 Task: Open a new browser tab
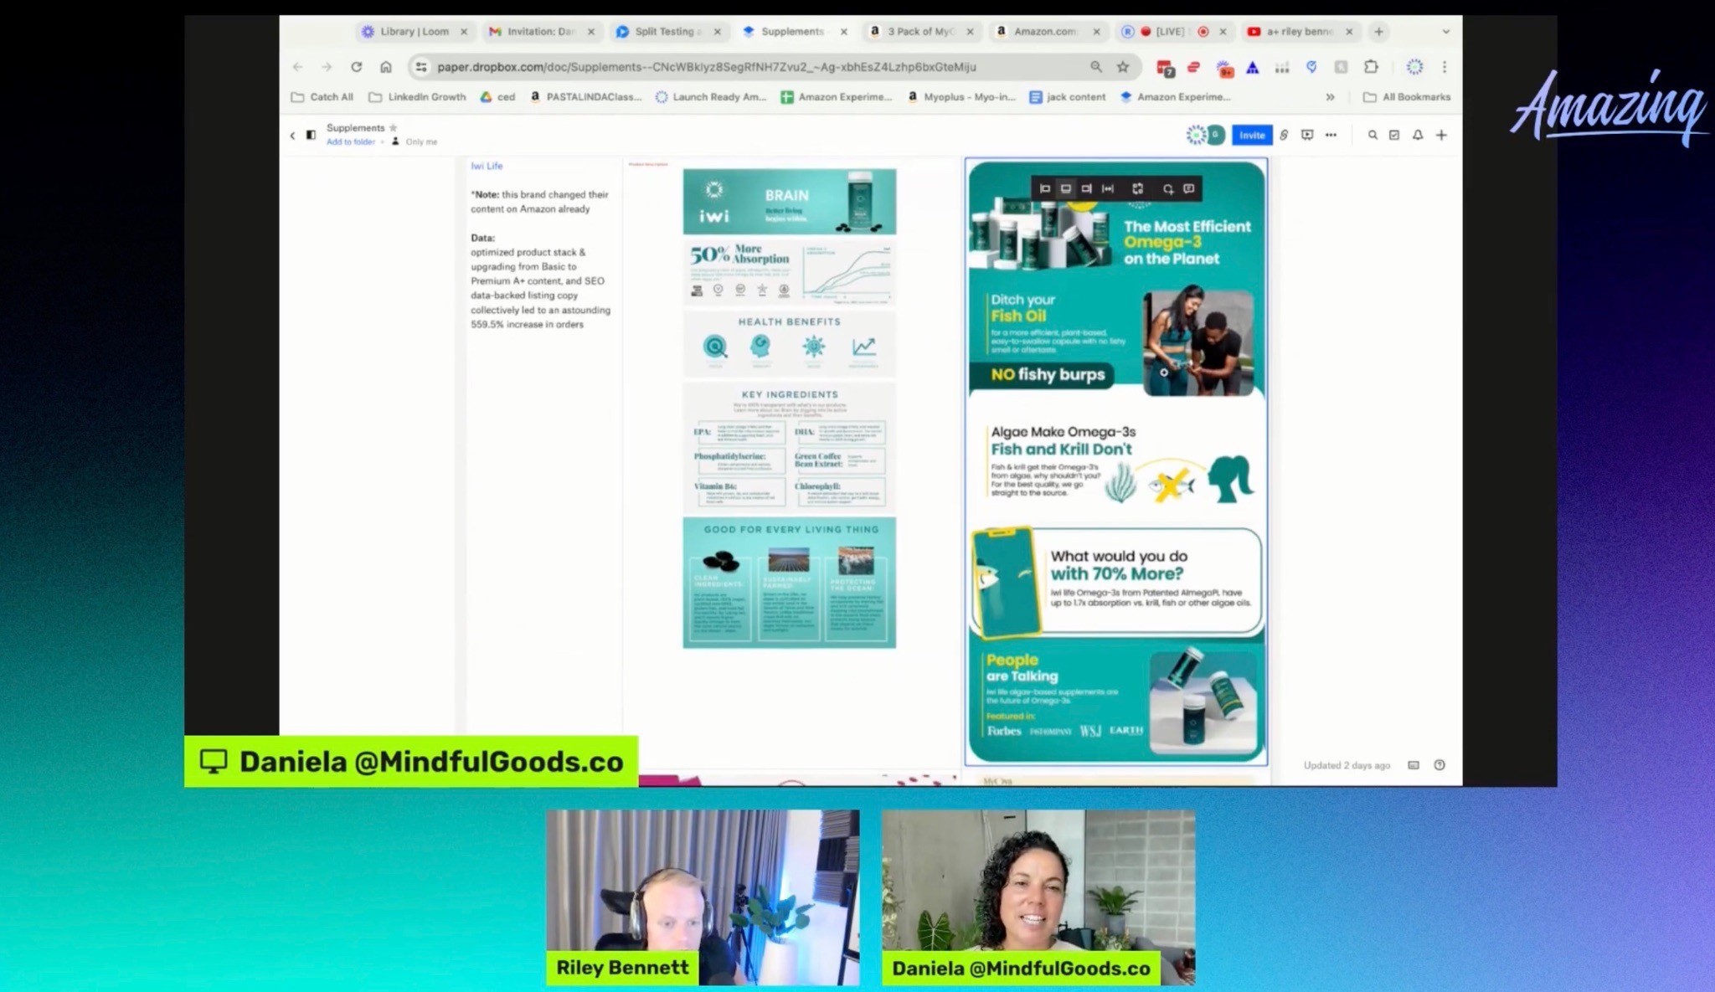[x=1378, y=32]
